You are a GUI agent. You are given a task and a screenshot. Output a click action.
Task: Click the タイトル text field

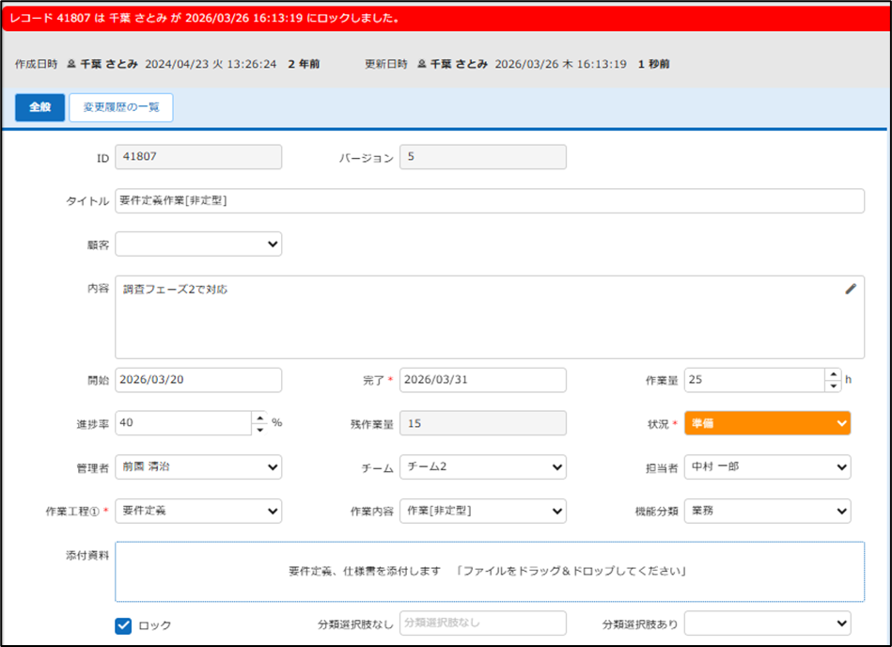click(x=489, y=201)
